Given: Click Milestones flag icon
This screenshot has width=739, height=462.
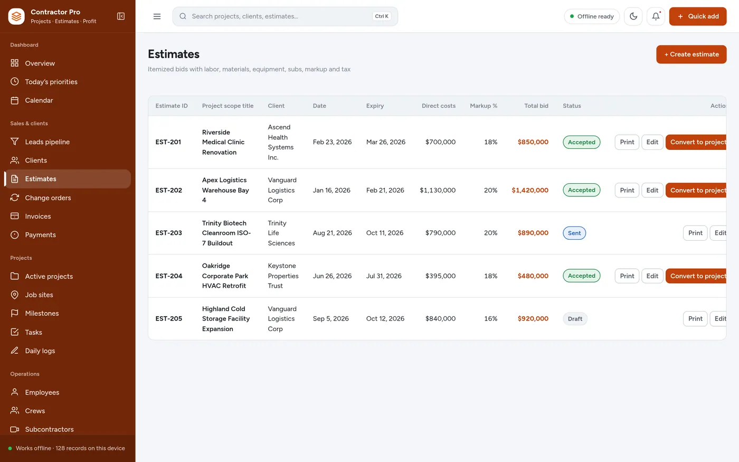Looking at the screenshot, I should (15, 314).
